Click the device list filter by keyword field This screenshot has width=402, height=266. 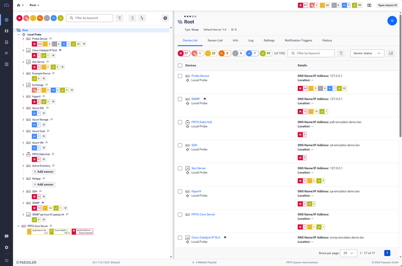click(311, 53)
